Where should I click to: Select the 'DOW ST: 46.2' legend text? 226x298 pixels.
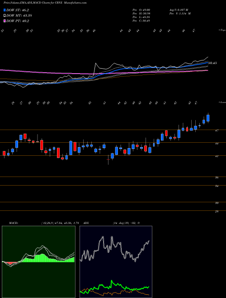click(18, 10)
